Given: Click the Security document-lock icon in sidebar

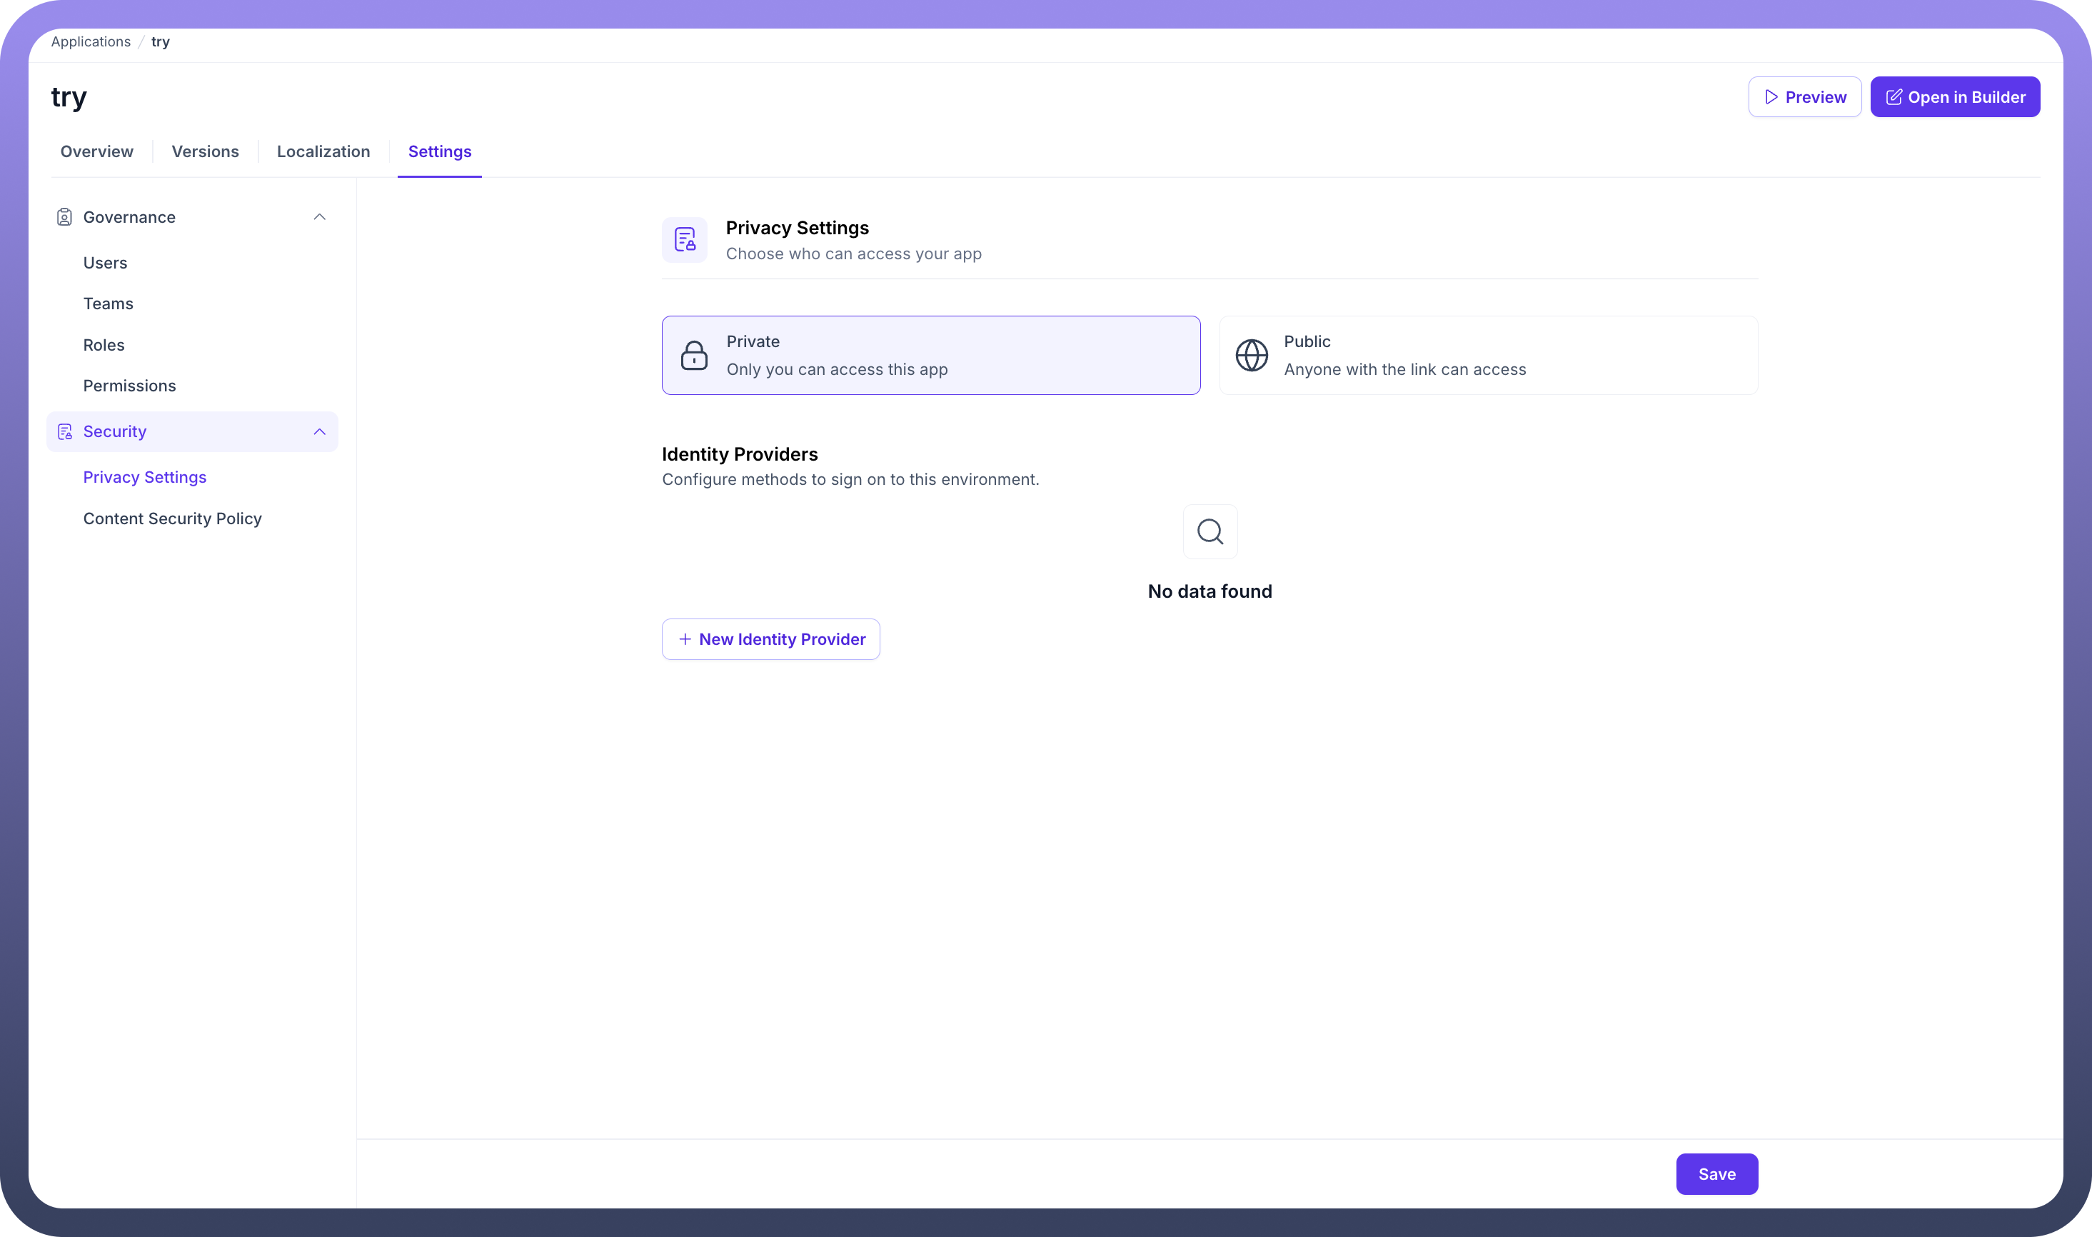Looking at the screenshot, I should pos(64,432).
